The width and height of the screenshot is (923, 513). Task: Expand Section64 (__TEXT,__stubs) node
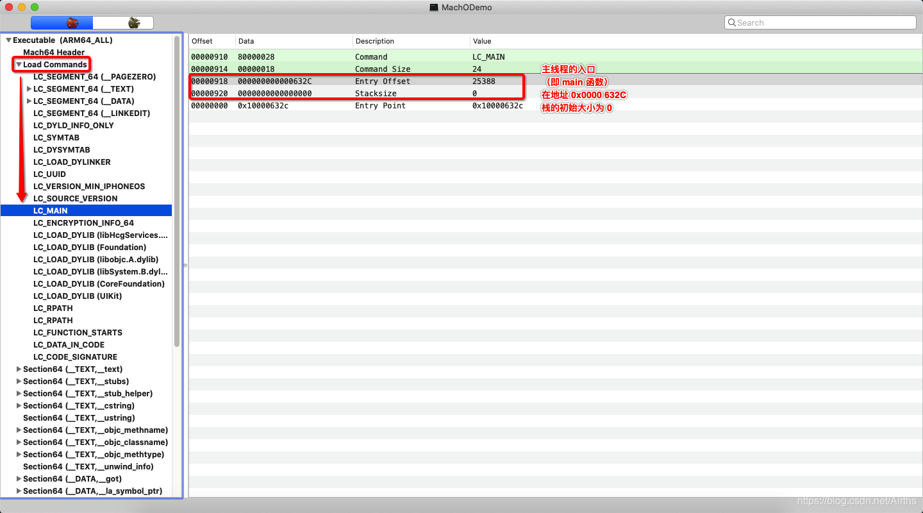19,382
